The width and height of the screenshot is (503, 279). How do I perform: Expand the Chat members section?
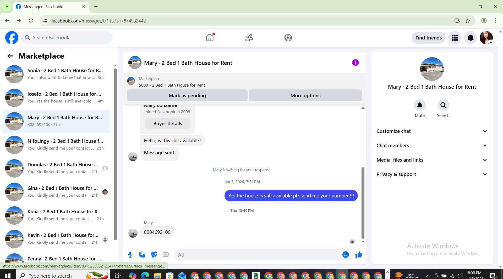pyautogui.click(x=432, y=146)
